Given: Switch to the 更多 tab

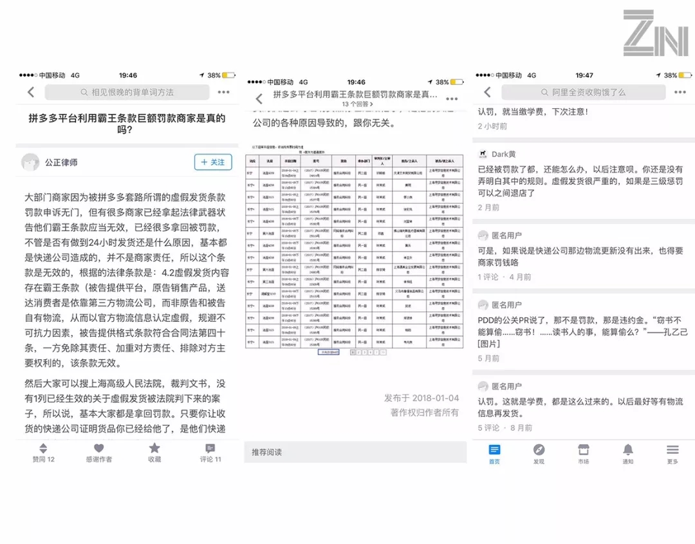Looking at the screenshot, I should coord(672,454).
